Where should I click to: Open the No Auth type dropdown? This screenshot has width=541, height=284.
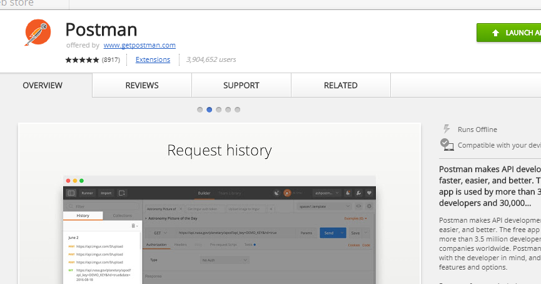click(x=225, y=260)
